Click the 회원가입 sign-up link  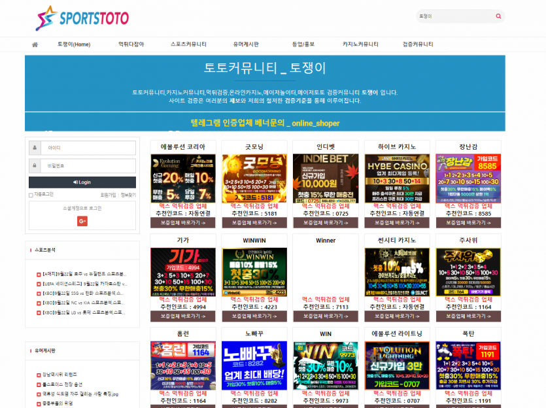(x=108, y=195)
